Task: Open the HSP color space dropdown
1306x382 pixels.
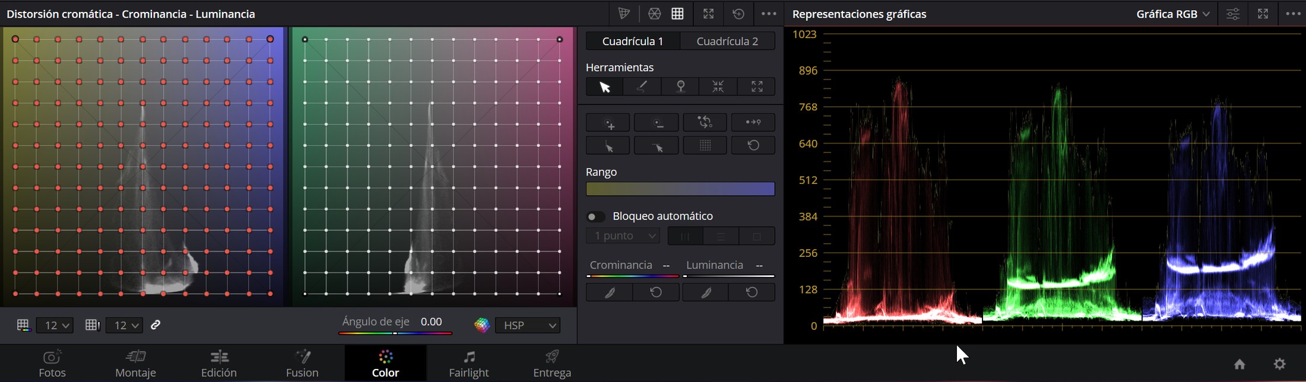Action: pyautogui.click(x=528, y=325)
